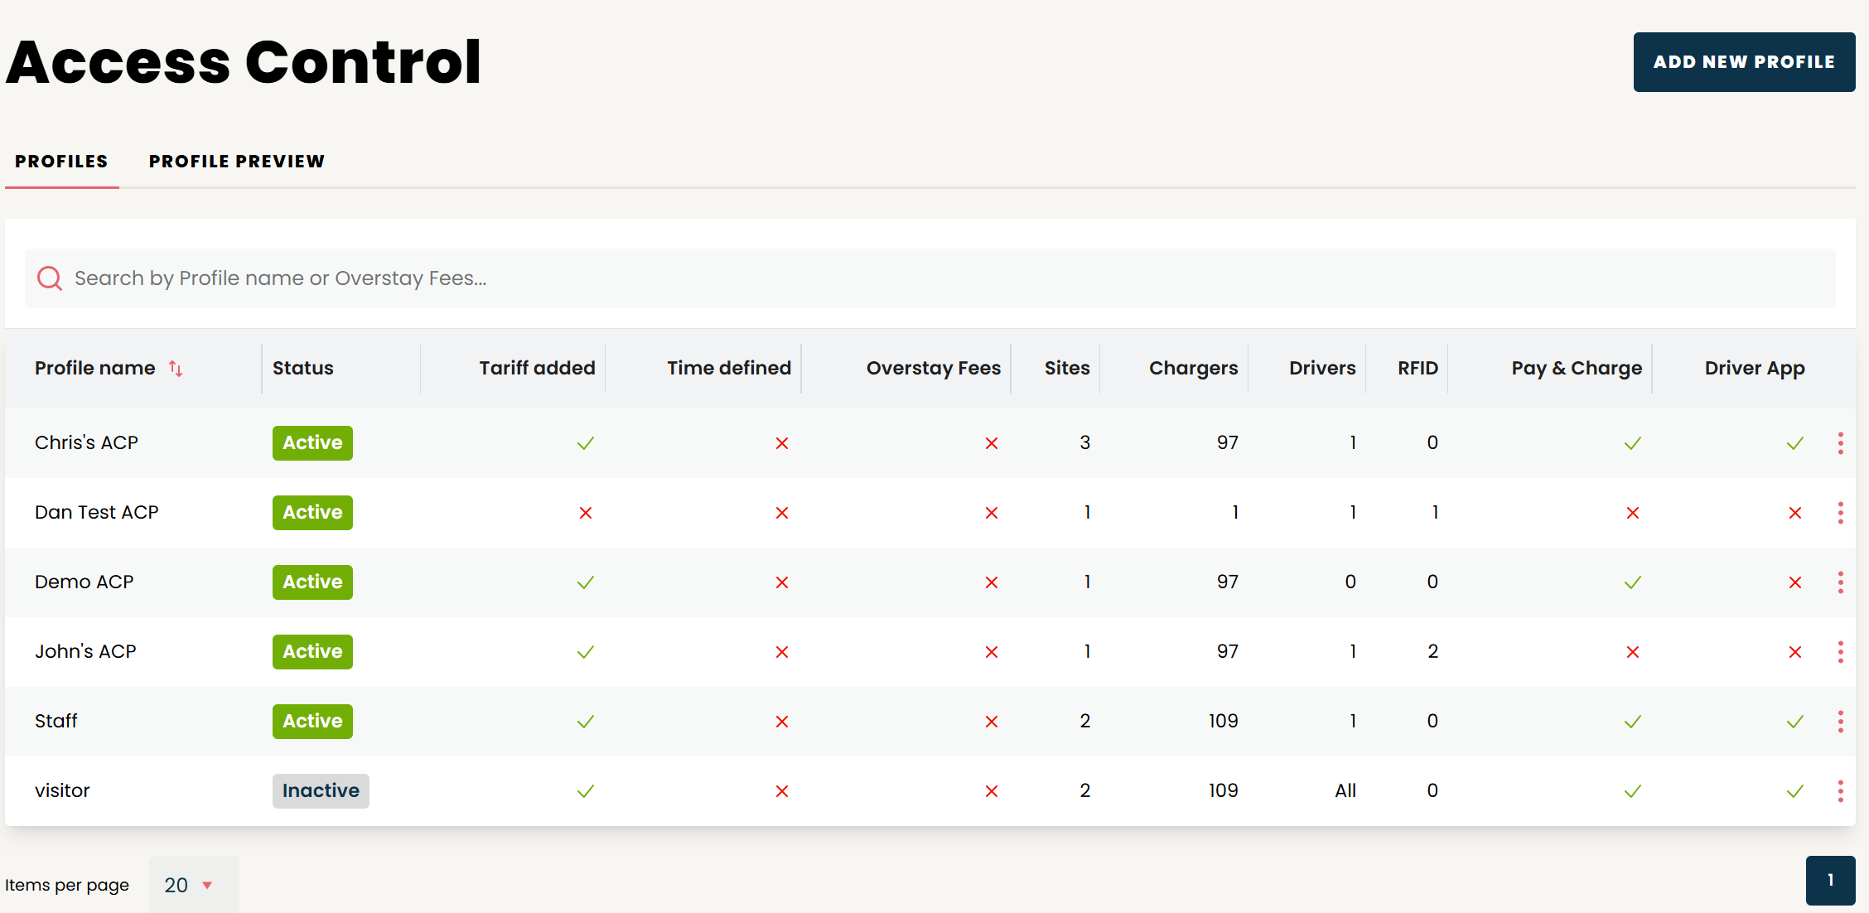Click the Driver App checkmark for Staff

coord(1794,721)
